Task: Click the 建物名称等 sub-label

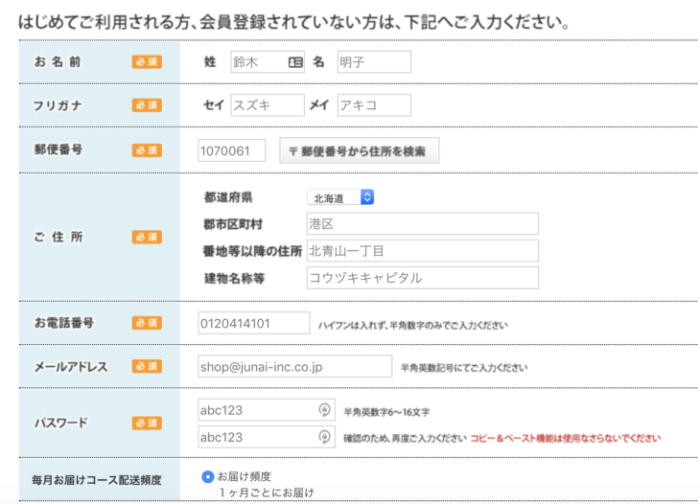Action: (x=234, y=279)
